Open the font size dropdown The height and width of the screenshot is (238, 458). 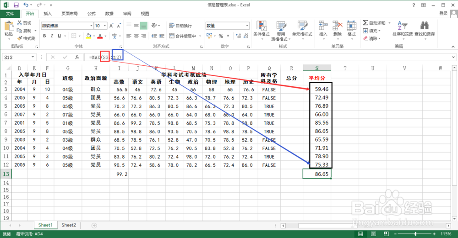pos(105,26)
